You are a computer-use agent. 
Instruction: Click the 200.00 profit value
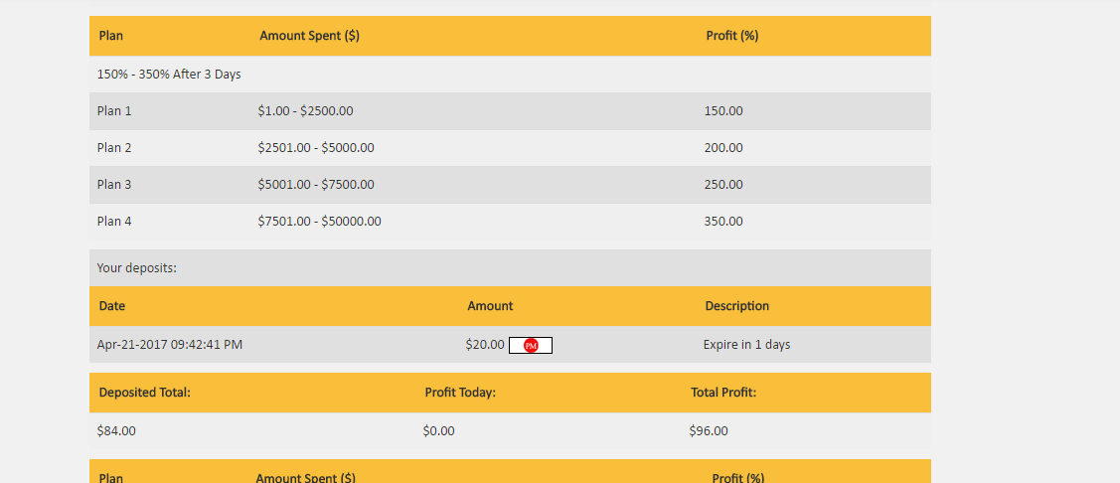[x=723, y=148]
